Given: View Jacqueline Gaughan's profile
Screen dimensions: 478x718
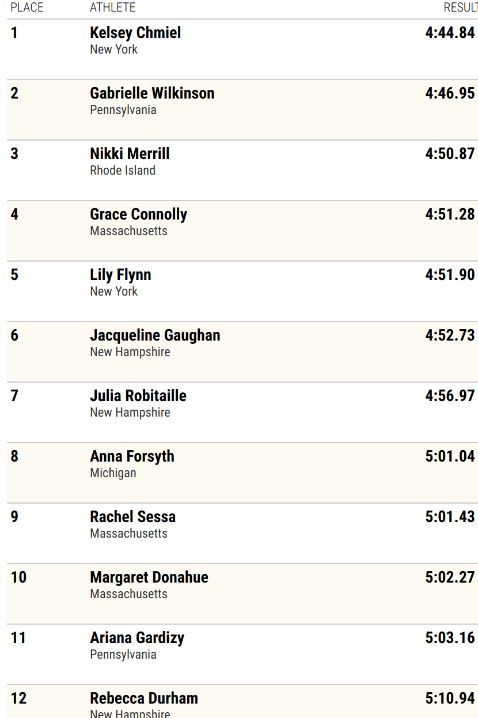Looking at the screenshot, I should tap(155, 335).
